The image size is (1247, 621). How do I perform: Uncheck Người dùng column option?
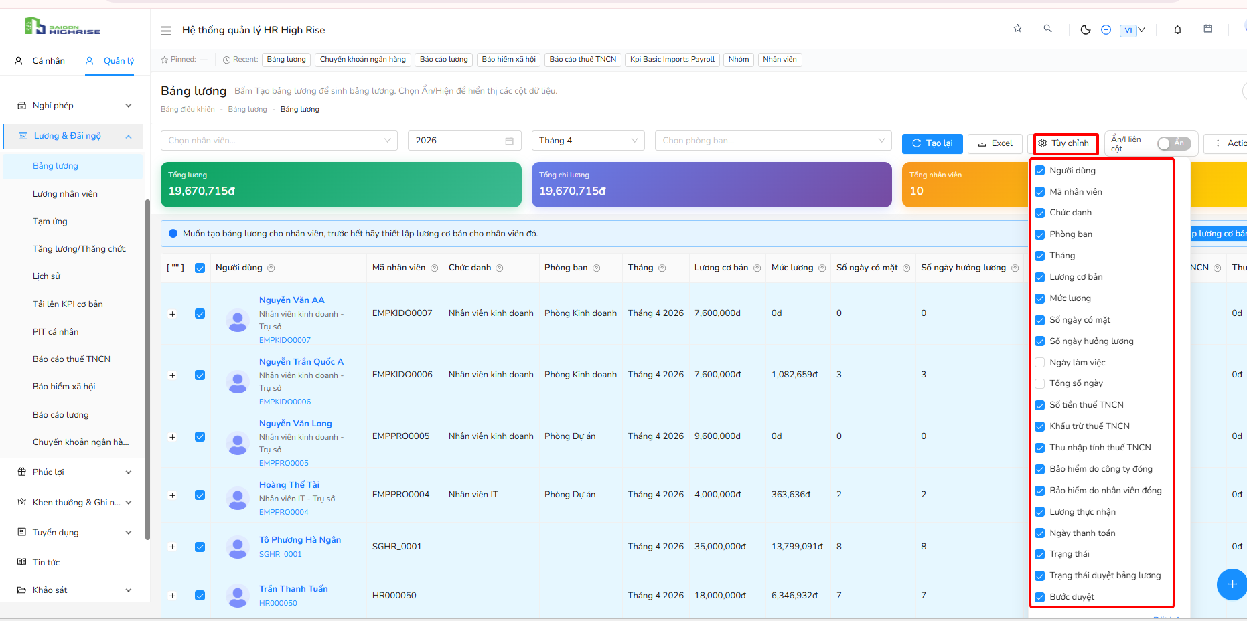1039,171
